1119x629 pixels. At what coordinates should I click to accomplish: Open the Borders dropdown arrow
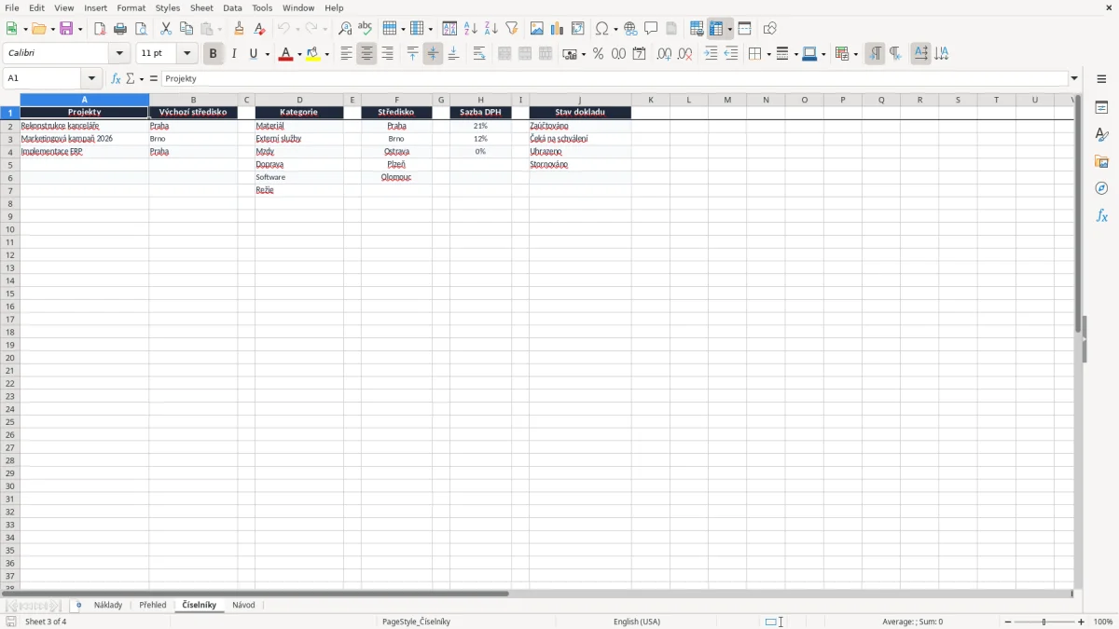tap(767, 54)
